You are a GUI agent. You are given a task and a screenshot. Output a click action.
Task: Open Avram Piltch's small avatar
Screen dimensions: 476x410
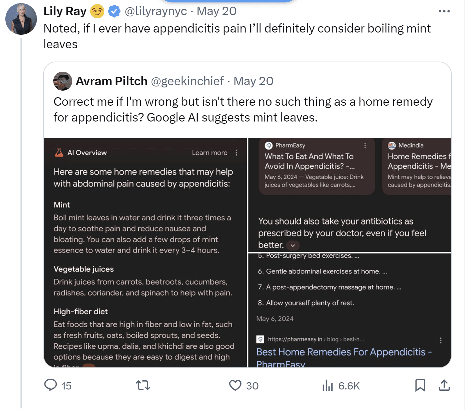[63, 81]
